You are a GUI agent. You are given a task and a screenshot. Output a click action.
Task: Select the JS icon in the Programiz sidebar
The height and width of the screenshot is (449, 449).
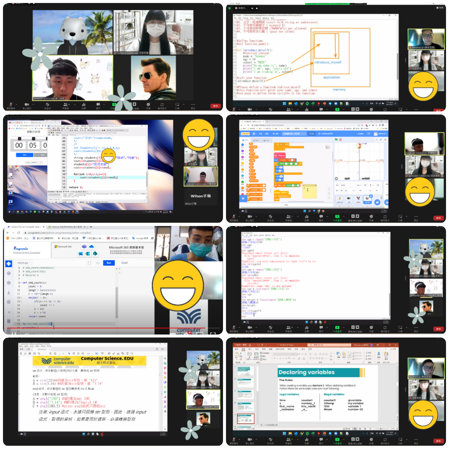click(9, 311)
